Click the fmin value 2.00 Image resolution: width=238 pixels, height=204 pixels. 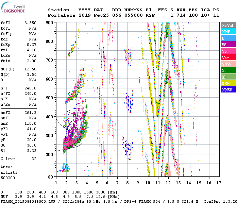[x=32, y=61]
